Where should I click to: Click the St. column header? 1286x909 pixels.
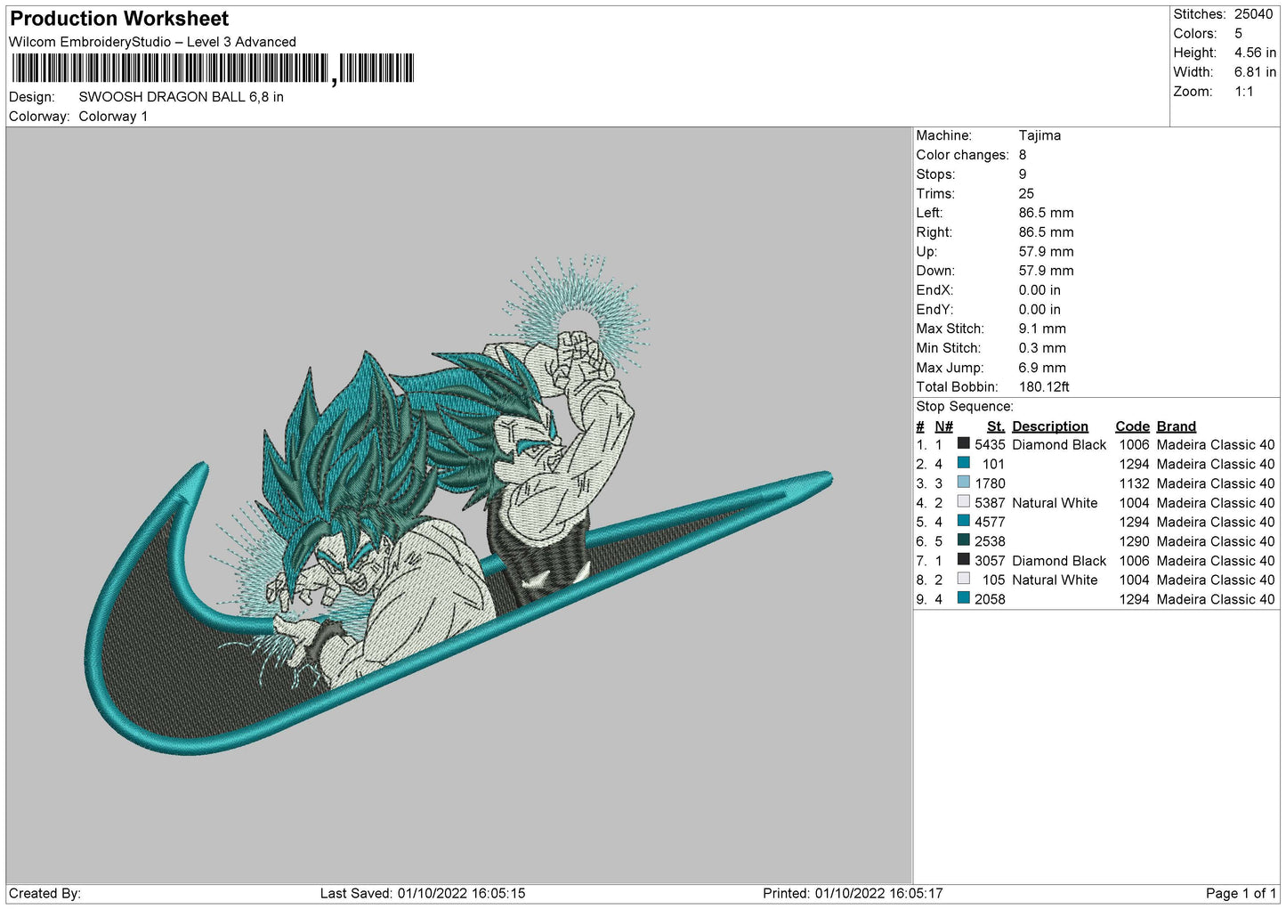(x=995, y=426)
